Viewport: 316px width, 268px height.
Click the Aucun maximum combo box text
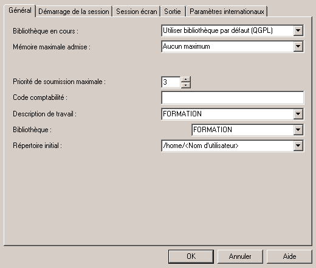coord(187,46)
